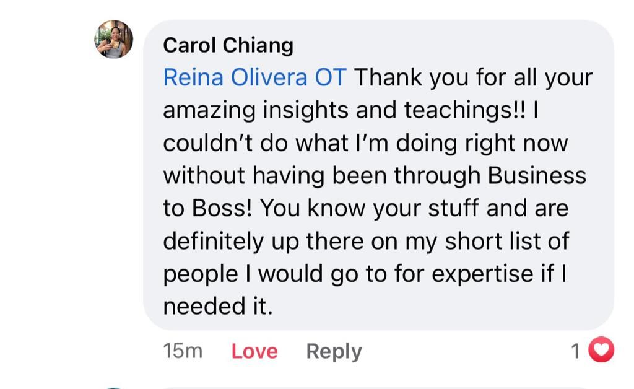Click the phrase "Business" in the comment
Viewport: 634px width, 389px height.
tap(537, 176)
